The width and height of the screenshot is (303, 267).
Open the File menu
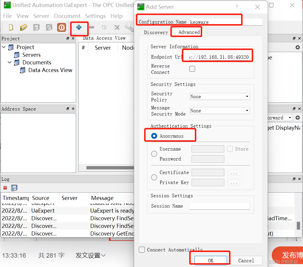tap(7, 16)
